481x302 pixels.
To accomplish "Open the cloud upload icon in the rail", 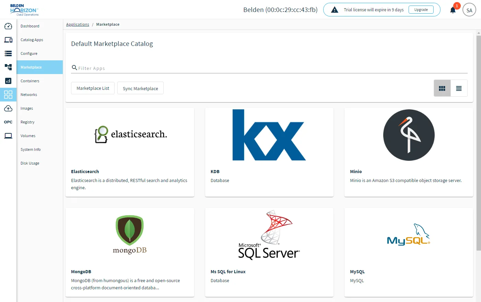I will [x=8, y=108].
